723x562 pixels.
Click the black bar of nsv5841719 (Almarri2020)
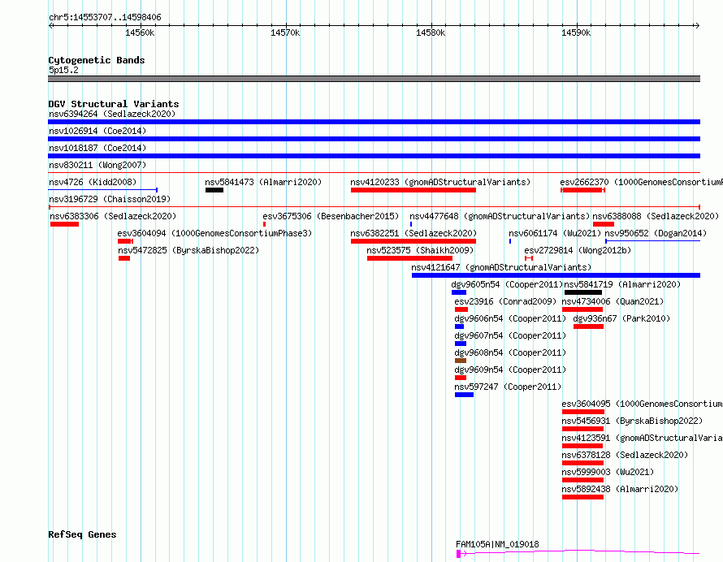(583, 292)
